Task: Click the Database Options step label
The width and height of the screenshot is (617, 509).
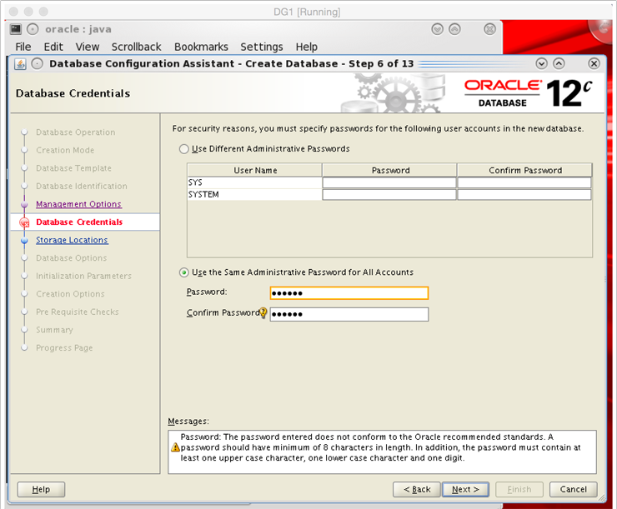Action: 71,258
